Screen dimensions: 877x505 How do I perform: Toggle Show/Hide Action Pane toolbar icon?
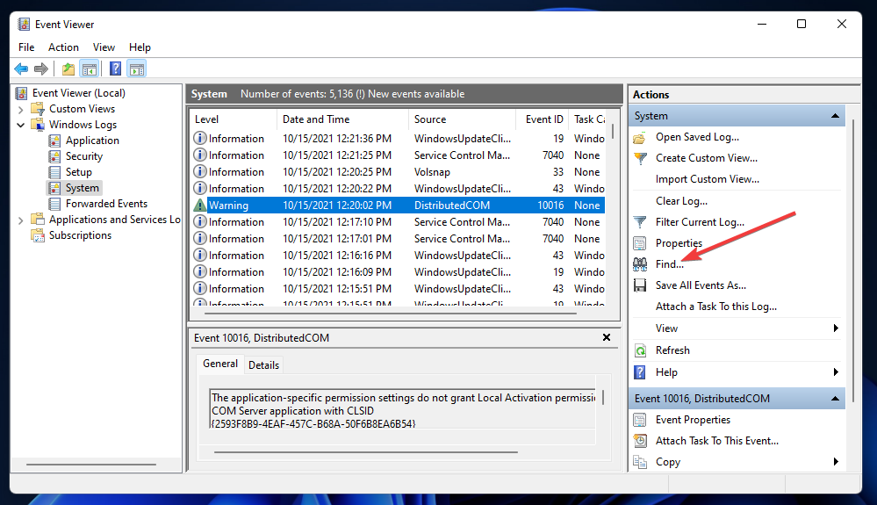(x=136, y=69)
